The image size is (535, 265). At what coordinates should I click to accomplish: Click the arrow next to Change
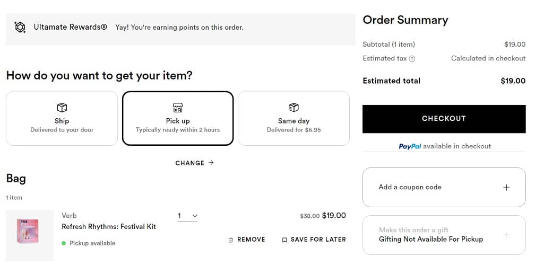[x=211, y=163]
